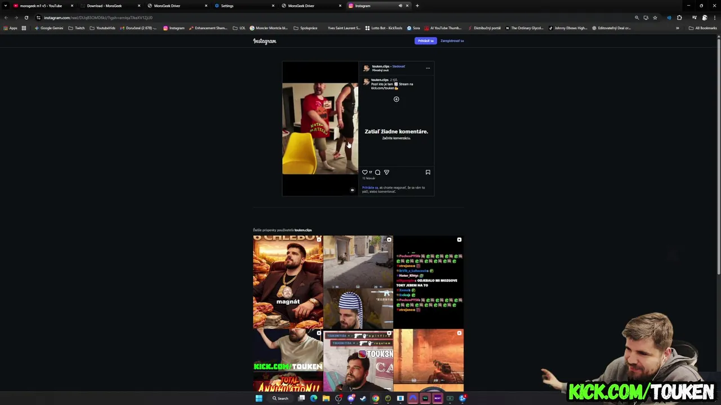Open touken.clips username in post header
This screenshot has height=405, width=721.
[x=380, y=66]
